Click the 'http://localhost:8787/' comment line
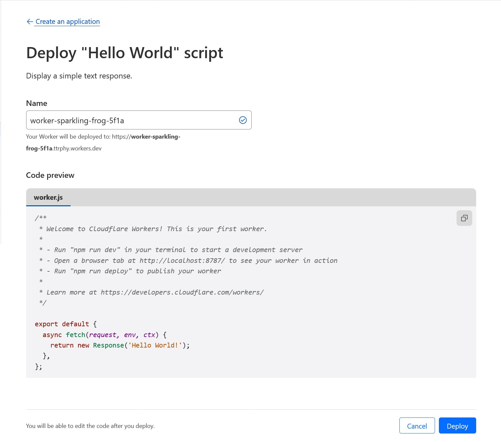 (188, 261)
